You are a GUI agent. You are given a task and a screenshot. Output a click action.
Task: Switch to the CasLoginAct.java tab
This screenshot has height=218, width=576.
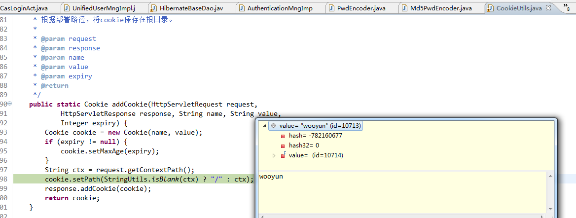24,8
